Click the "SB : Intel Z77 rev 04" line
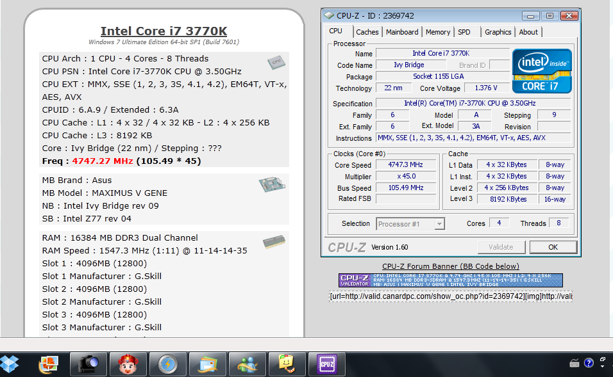The image size is (613, 377). pos(87,218)
